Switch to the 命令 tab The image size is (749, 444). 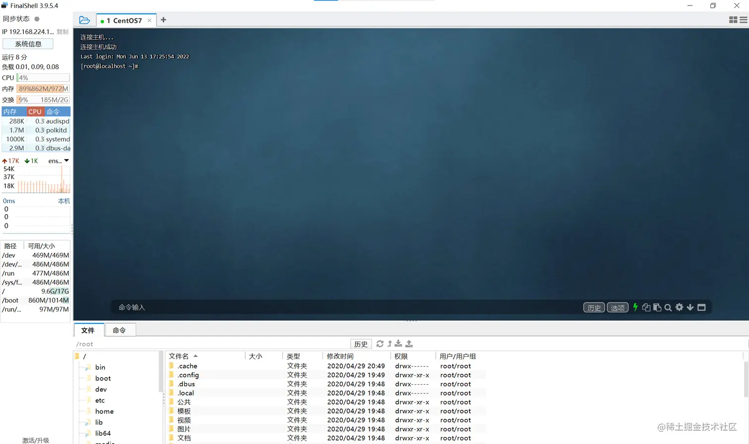(119, 330)
